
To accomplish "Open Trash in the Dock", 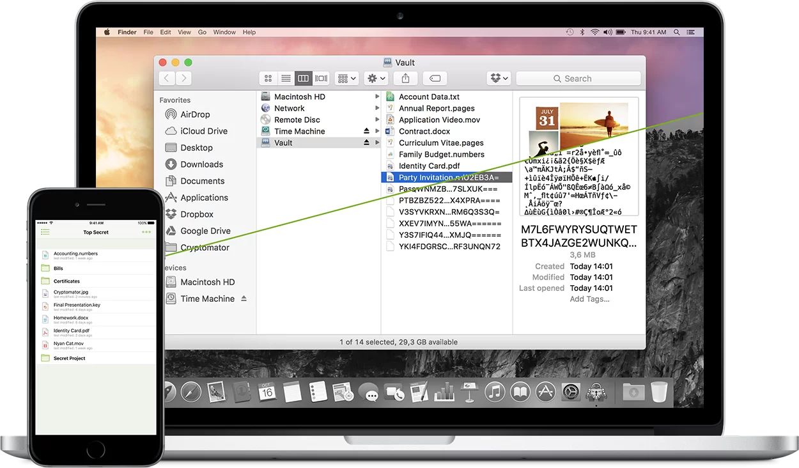I will tap(659, 392).
